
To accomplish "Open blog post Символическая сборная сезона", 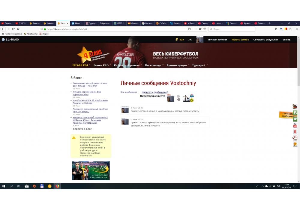I will [x=90, y=85].
